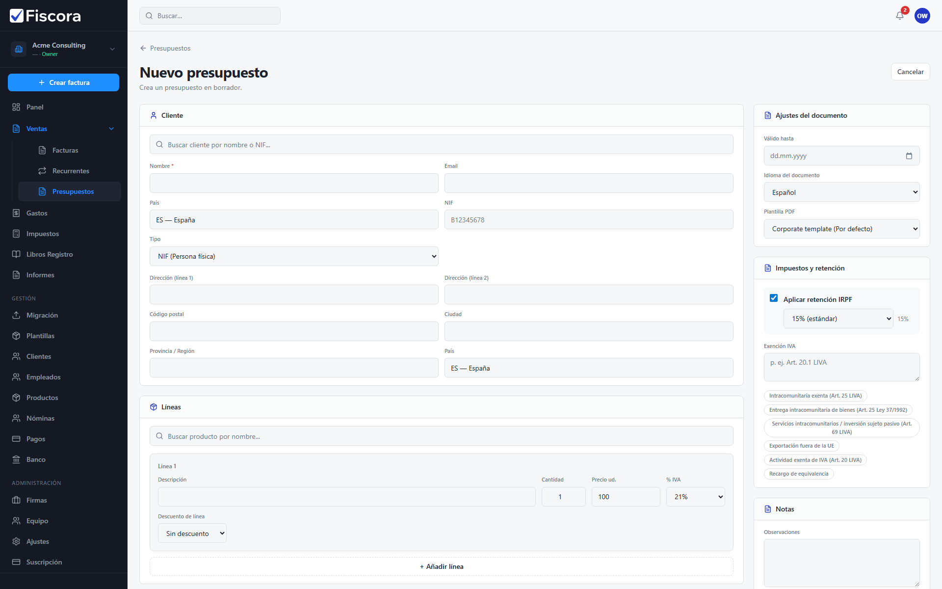Focus the Buscar cliente por nombre o NIF field
The height and width of the screenshot is (589, 942).
(442, 145)
